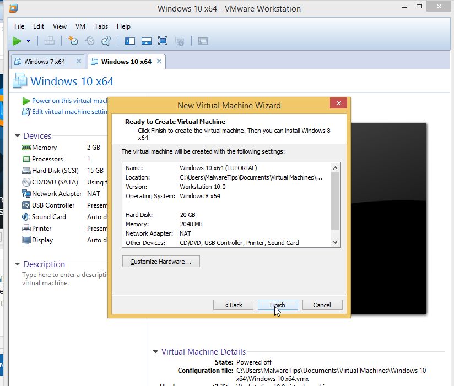The image size is (454, 386).
Task: Open the power options dropdown arrow
Action: pyautogui.click(x=29, y=41)
